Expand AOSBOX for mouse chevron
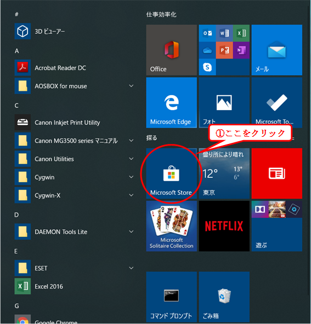Screen dimensions: 311x324 pos(131,86)
